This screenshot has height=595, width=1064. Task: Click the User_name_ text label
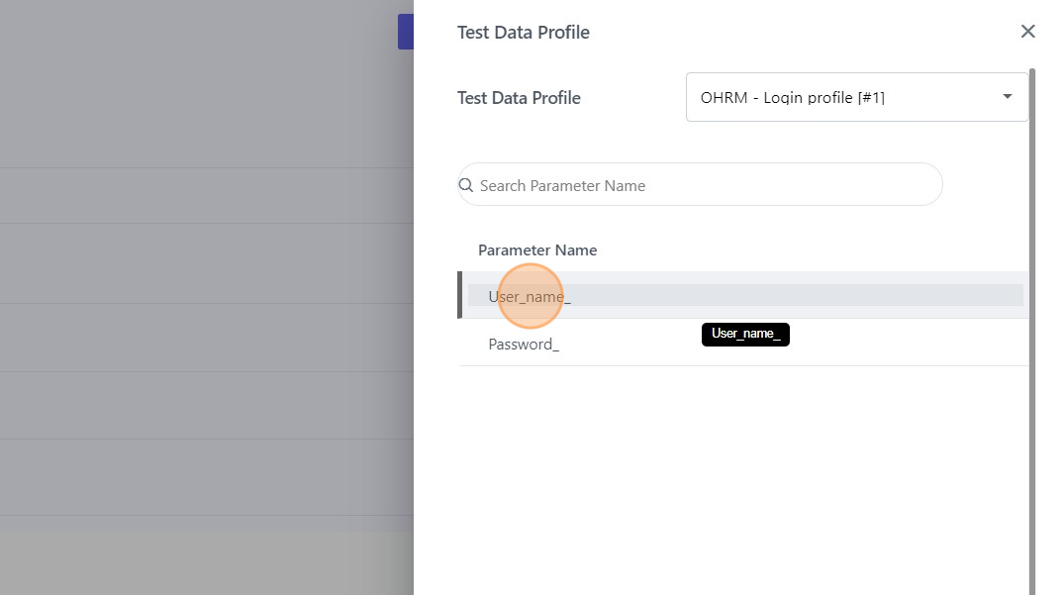coord(530,297)
